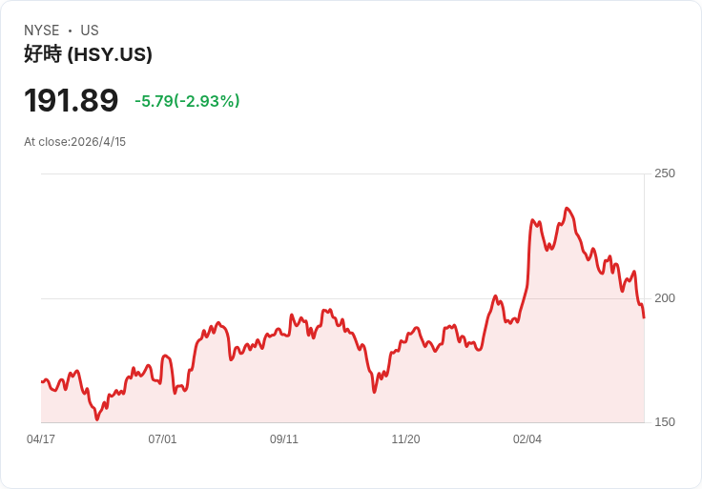
Task: Click the lowest dip of the price line
Action: 97,418
